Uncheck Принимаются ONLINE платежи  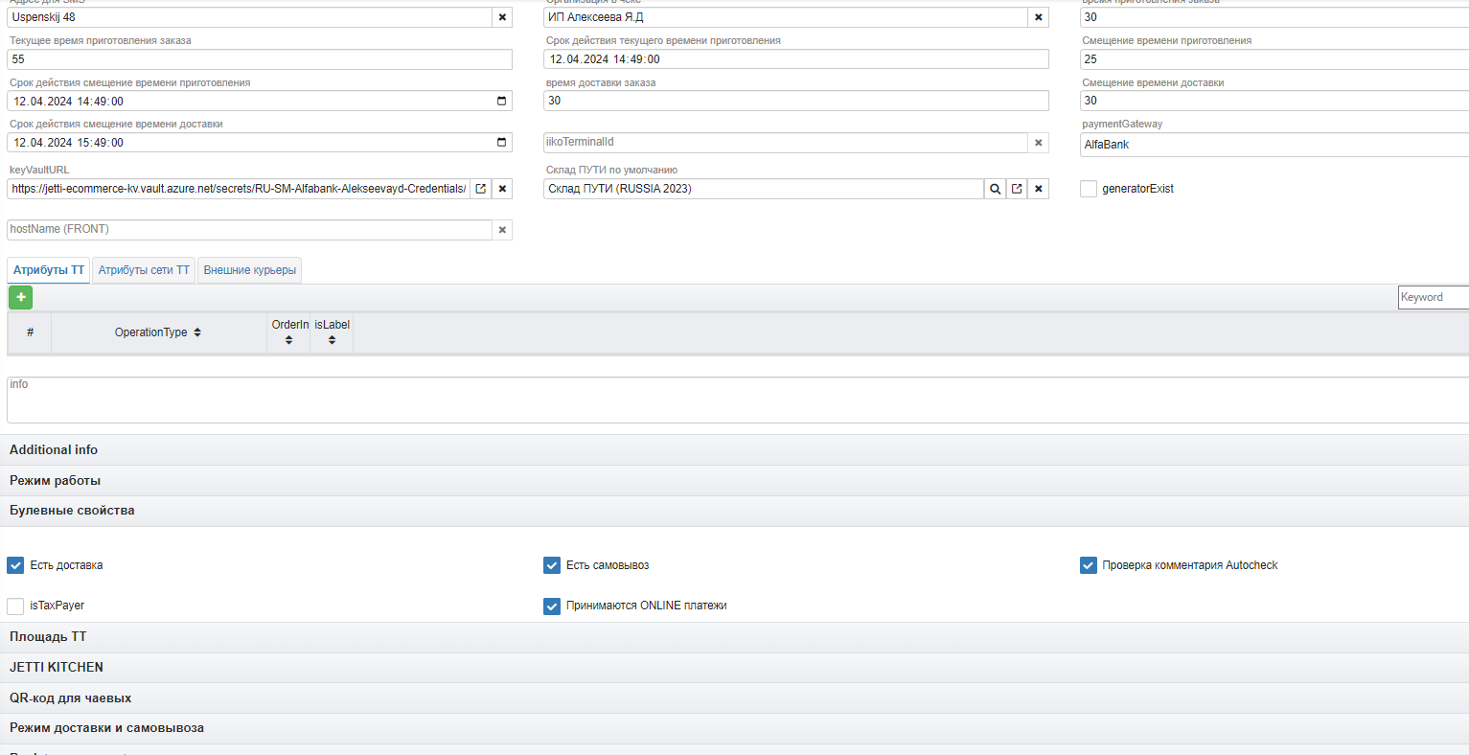coord(552,606)
